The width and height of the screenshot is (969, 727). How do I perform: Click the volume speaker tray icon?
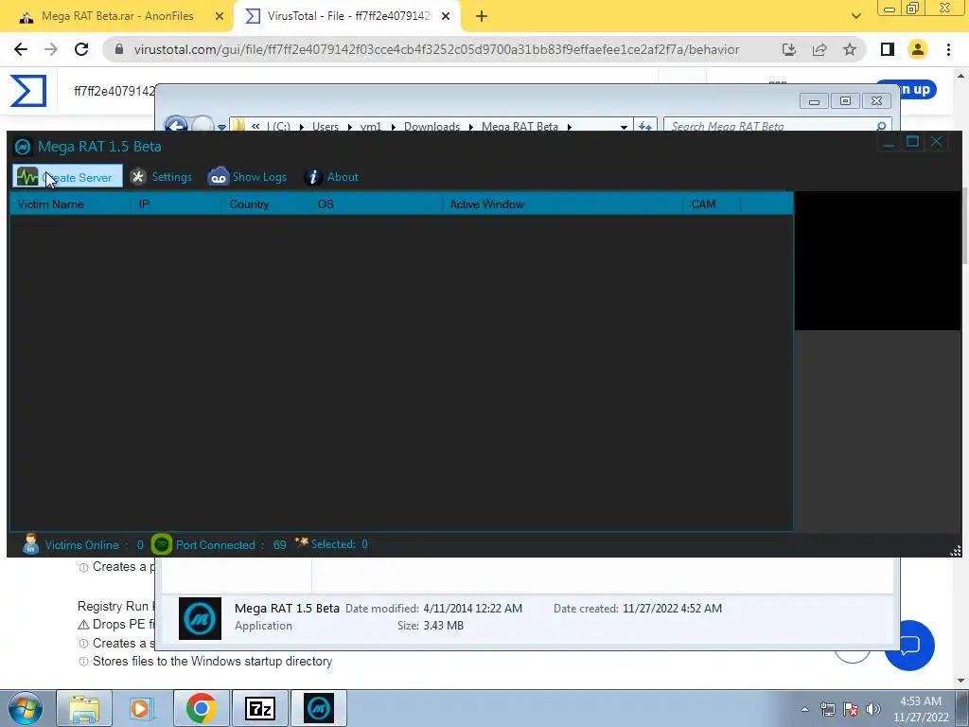click(x=873, y=709)
